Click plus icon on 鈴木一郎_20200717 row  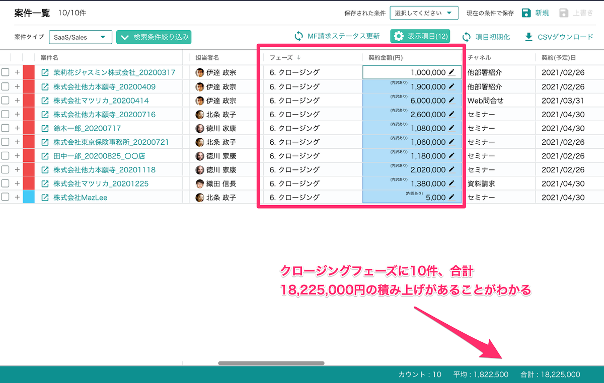pos(17,128)
